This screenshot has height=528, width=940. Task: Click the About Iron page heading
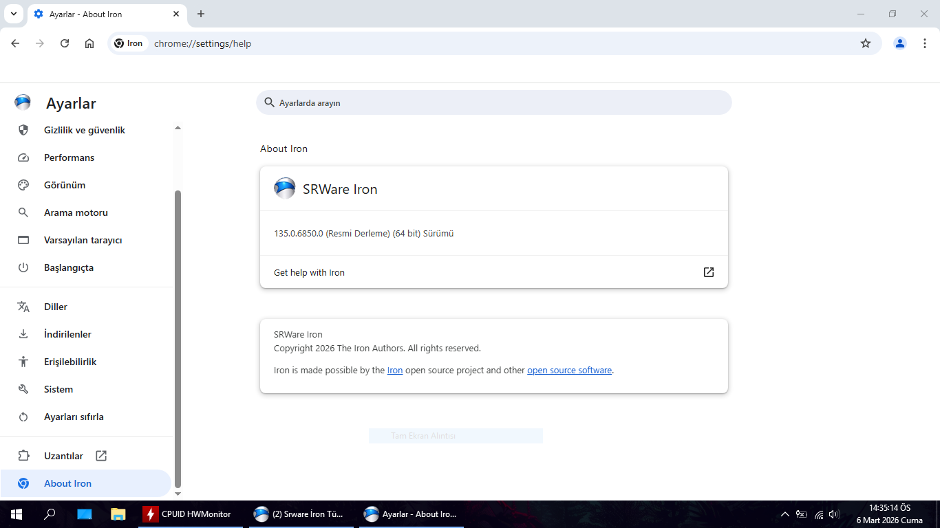[284, 148]
